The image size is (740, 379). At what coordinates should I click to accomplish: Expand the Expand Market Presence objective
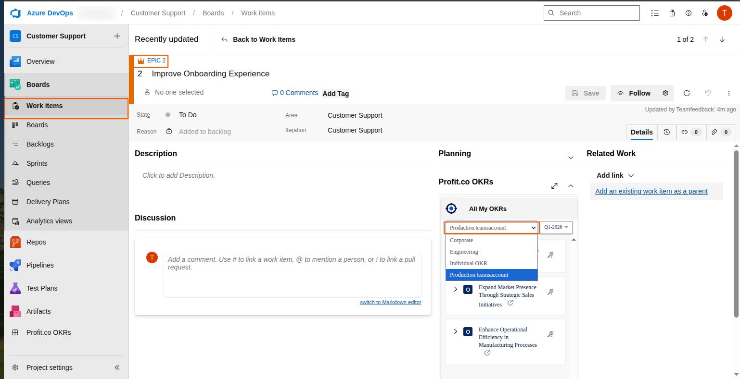pos(455,289)
